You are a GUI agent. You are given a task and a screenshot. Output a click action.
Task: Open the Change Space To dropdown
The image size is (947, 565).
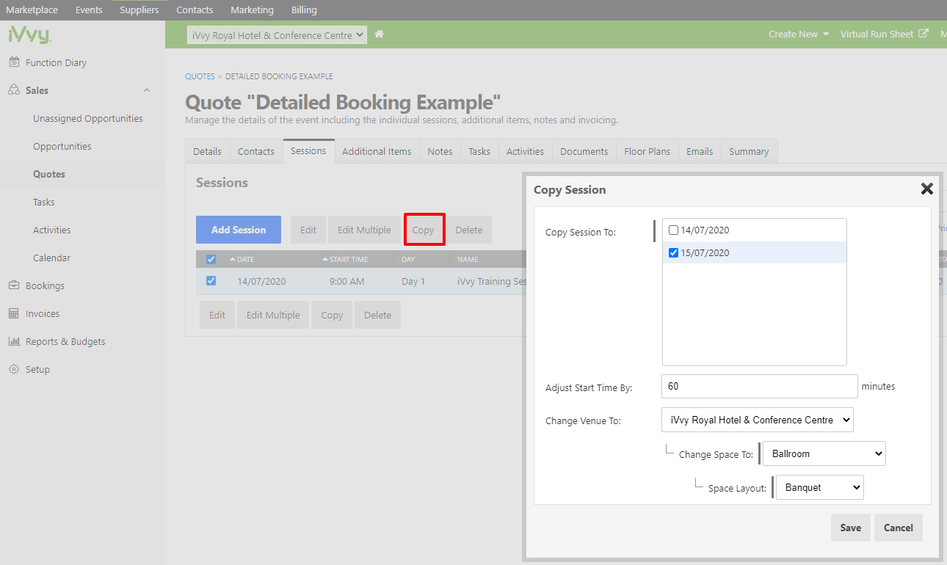pos(824,453)
